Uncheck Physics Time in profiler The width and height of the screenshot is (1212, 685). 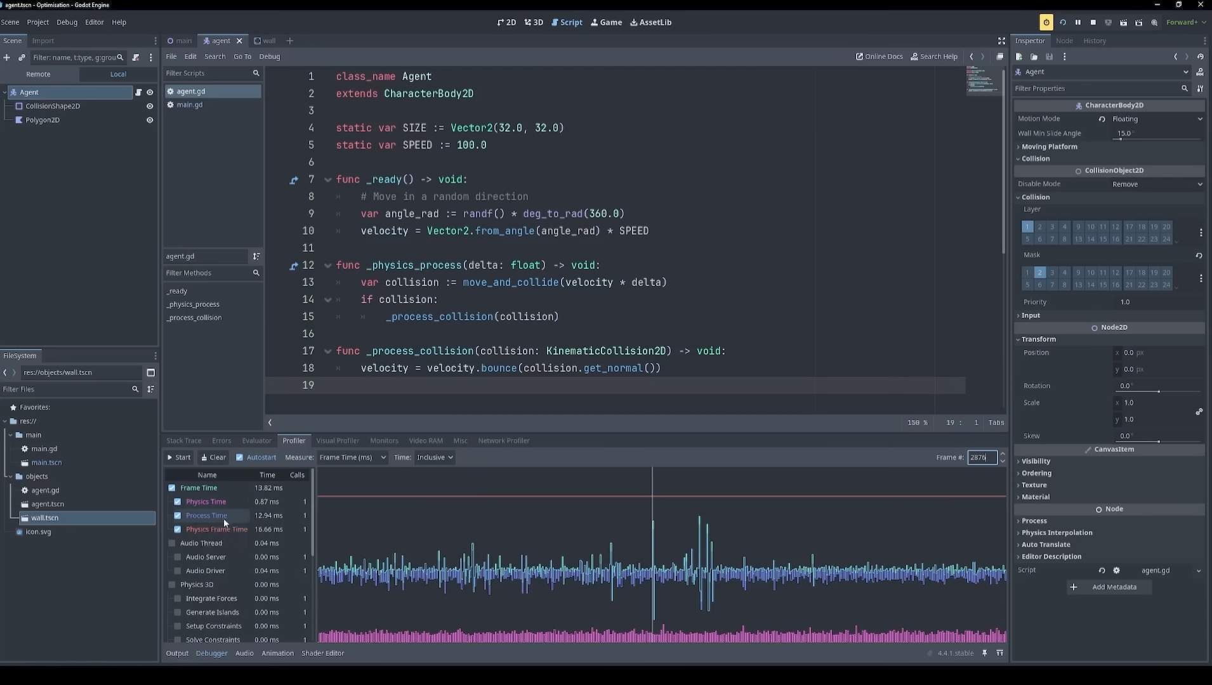point(178,502)
